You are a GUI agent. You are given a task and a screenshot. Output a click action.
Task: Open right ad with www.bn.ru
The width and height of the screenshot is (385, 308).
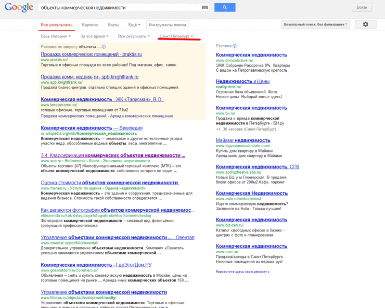[x=251, y=108]
